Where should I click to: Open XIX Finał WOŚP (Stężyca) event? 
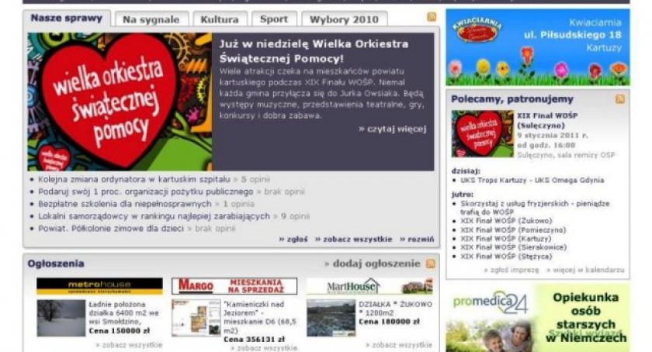[x=506, y=257]
